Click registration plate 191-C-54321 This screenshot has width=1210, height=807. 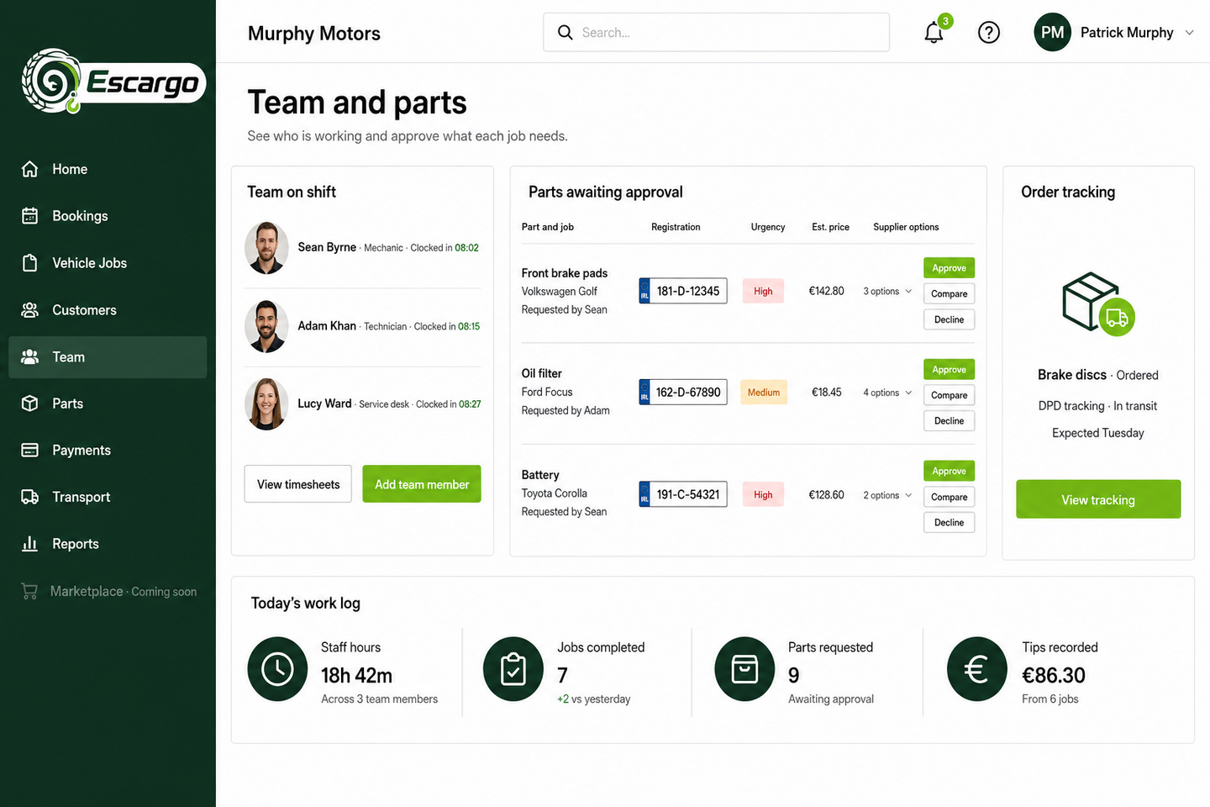click(x=683, y=494)
